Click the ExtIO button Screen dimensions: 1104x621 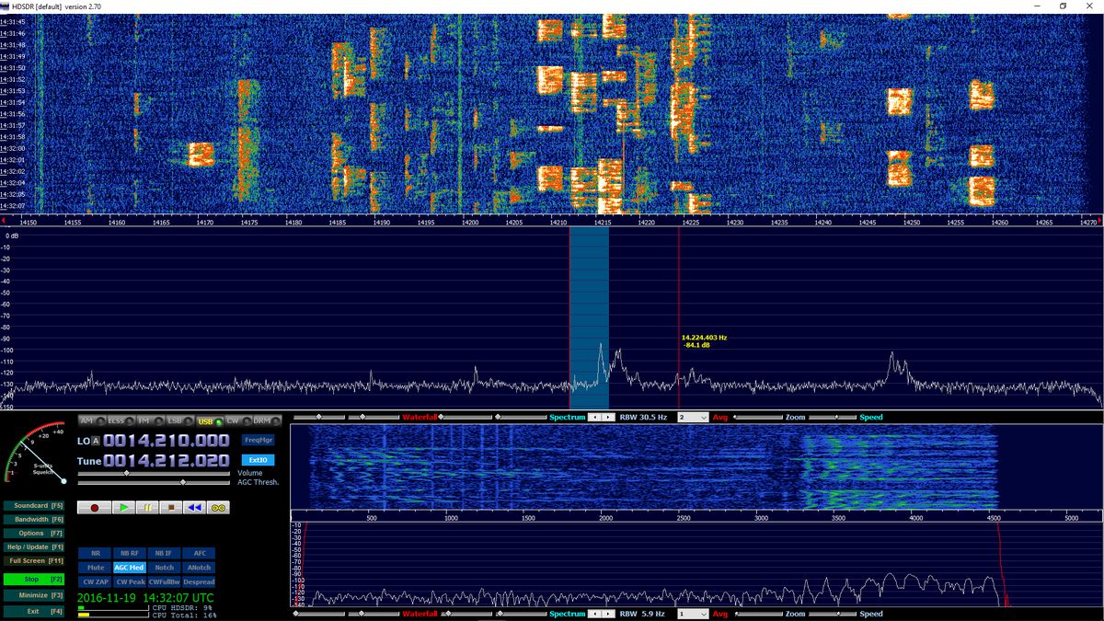(x=258, y=460)
